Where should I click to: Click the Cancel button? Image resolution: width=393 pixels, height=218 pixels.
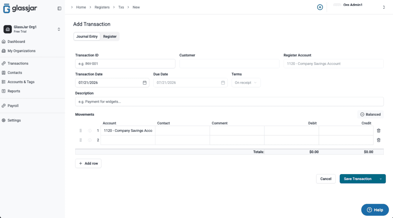pos(326,179)
